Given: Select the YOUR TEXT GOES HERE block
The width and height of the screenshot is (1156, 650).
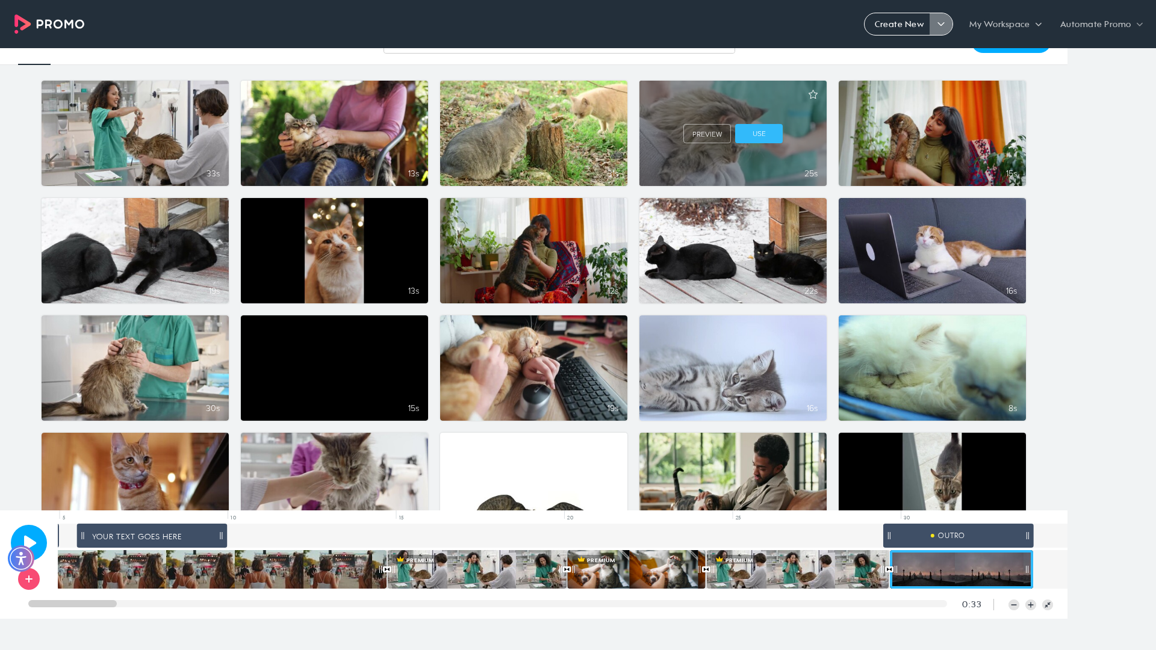Looking at the screenshot, I should [152, 536].
